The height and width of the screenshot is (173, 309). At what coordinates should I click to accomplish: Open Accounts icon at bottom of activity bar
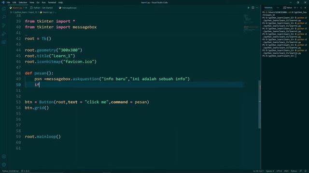(x=4, y=157)
